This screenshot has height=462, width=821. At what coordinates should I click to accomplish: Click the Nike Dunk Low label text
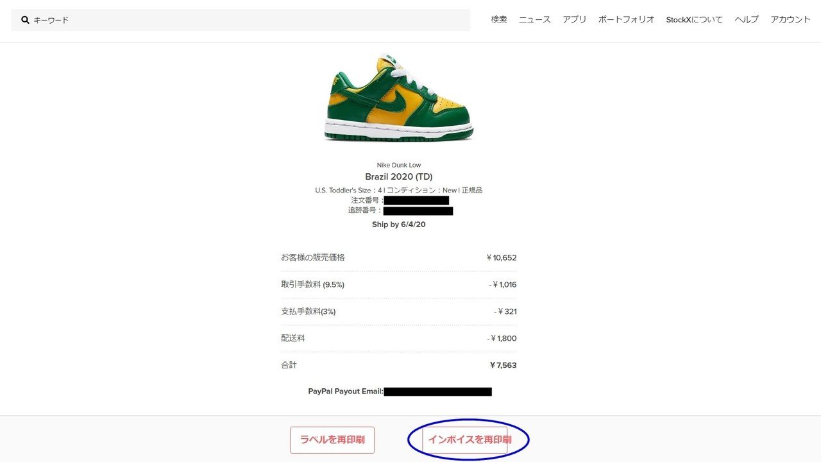point(399,165)
